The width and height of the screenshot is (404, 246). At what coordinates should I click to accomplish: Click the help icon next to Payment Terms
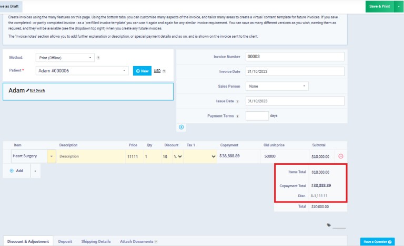click(x=237, y=116)
